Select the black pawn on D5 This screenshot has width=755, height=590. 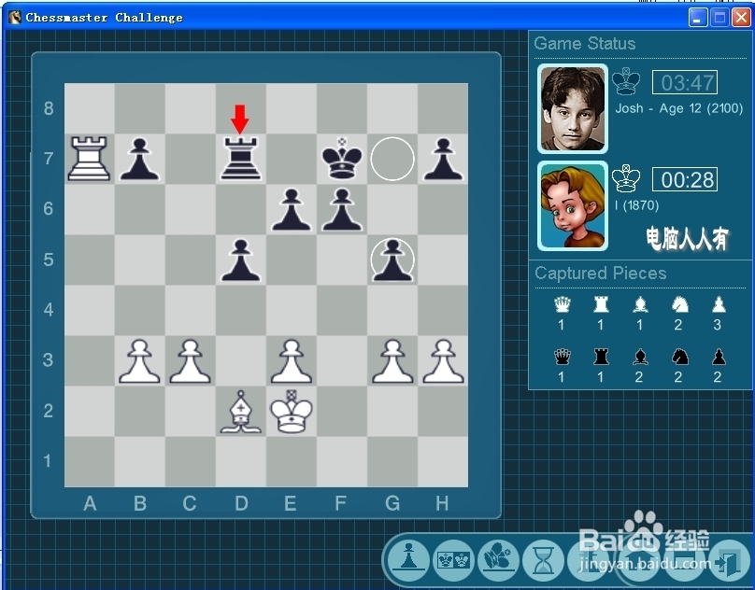click(241, 260)
